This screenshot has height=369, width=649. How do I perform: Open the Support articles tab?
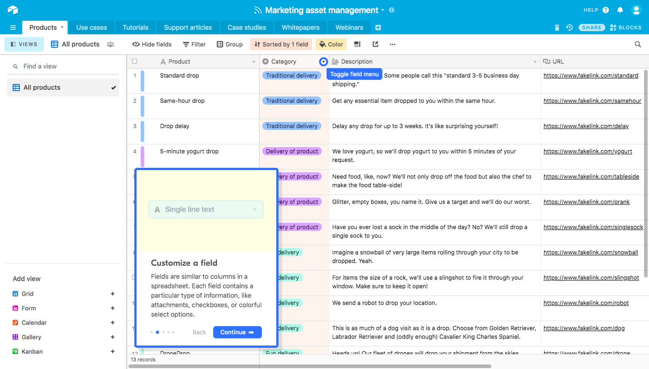188,28
